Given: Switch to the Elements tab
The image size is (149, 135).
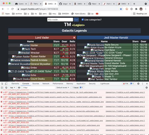Looking at the screenshot, I should 15,84.
